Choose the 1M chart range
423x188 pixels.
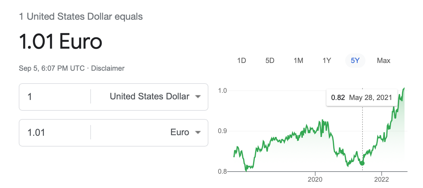click(298, 61)
